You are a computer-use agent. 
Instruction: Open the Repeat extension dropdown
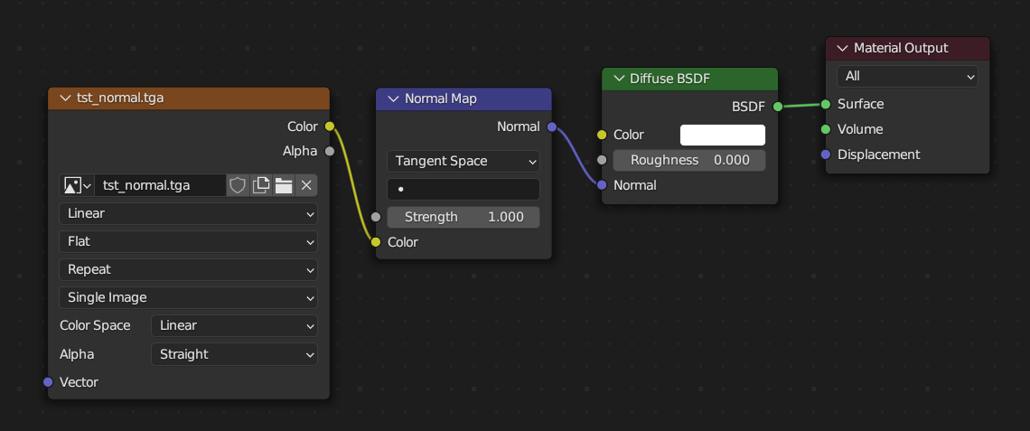pyautogui.click(x=189, y=269)
